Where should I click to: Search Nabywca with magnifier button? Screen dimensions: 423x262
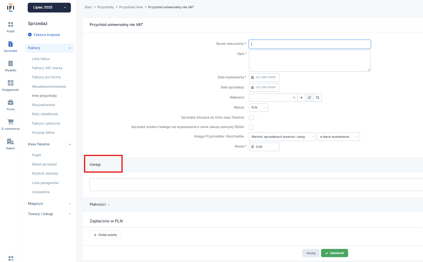(318, 97)
